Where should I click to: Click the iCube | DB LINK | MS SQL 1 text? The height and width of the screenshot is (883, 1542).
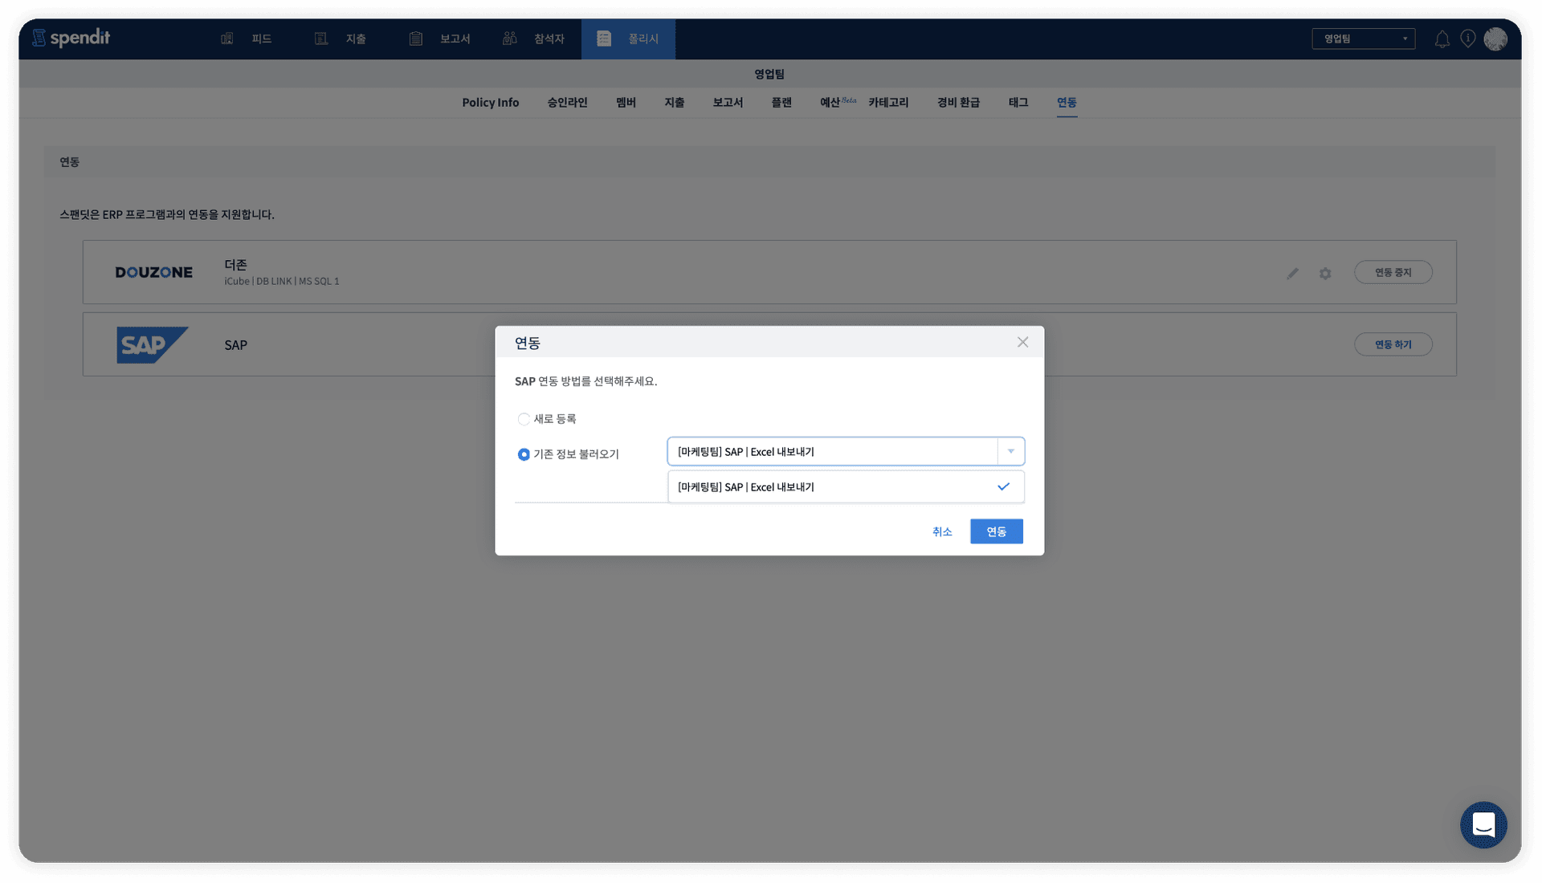pyautogui.click(x=282, y=281)
